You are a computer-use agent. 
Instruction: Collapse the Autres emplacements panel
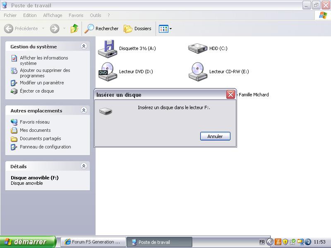tap(84, 110)
